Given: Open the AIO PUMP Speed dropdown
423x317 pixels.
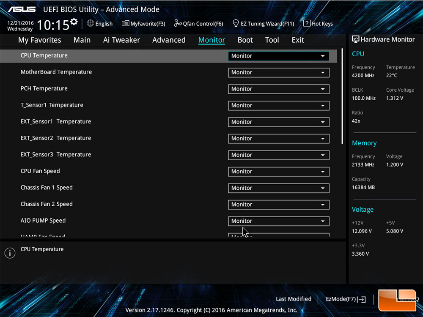Looking at the screenshot, I should [279, 221].
